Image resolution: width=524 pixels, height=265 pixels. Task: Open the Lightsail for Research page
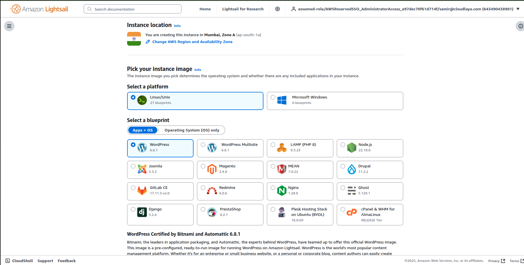243,9
